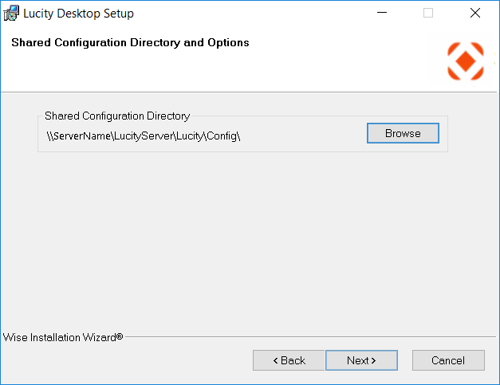This screenshot has height=385, width=500.
Task: Click the Shared Configuration Directory group label
Action: (x=117, y=116)
